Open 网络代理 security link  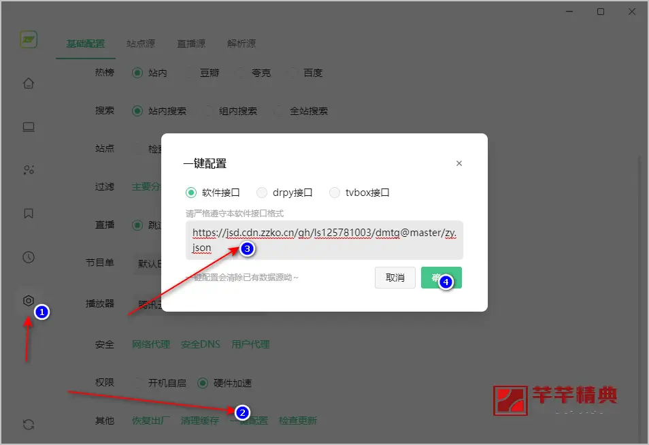(x=151, y=344)
